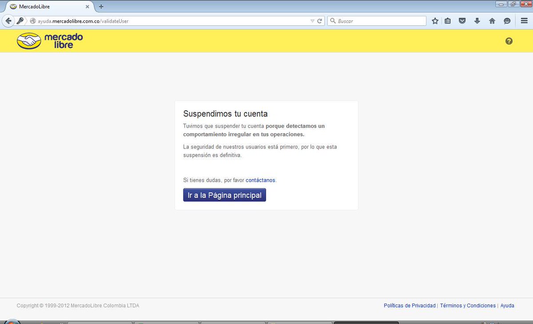View Políticas de Privacidad
533x324 pixels.
(409, 305)
